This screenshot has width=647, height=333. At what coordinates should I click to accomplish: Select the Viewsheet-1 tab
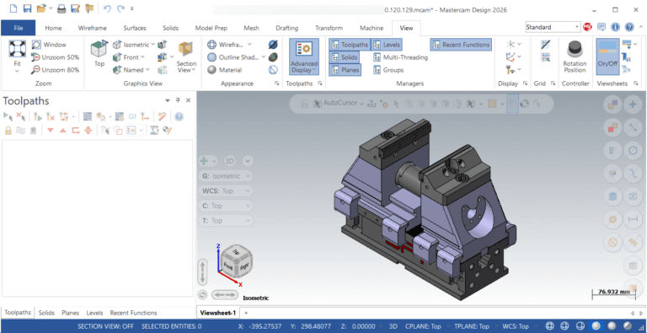pyautogui.click(x=218, y=313)
